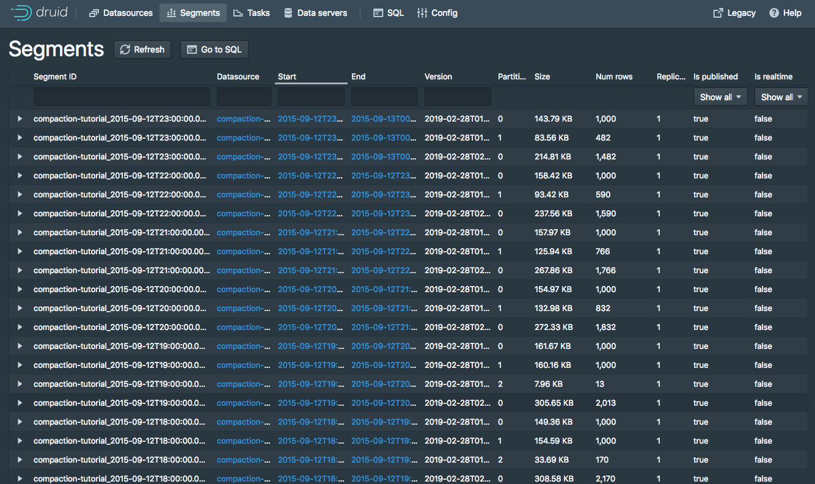The width and height of the screenshot is (815, 484).
Task: Expand the first segment row
Action: coord(20,119)
